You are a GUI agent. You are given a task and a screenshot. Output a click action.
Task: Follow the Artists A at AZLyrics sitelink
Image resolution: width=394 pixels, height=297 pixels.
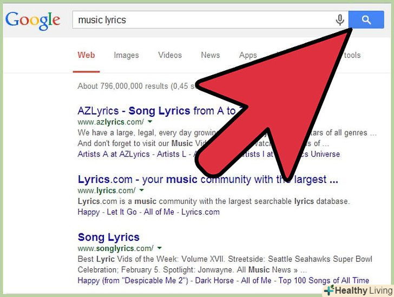click(114, 154)
